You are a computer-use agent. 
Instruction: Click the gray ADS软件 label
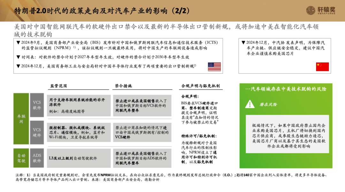click(37, 158)
